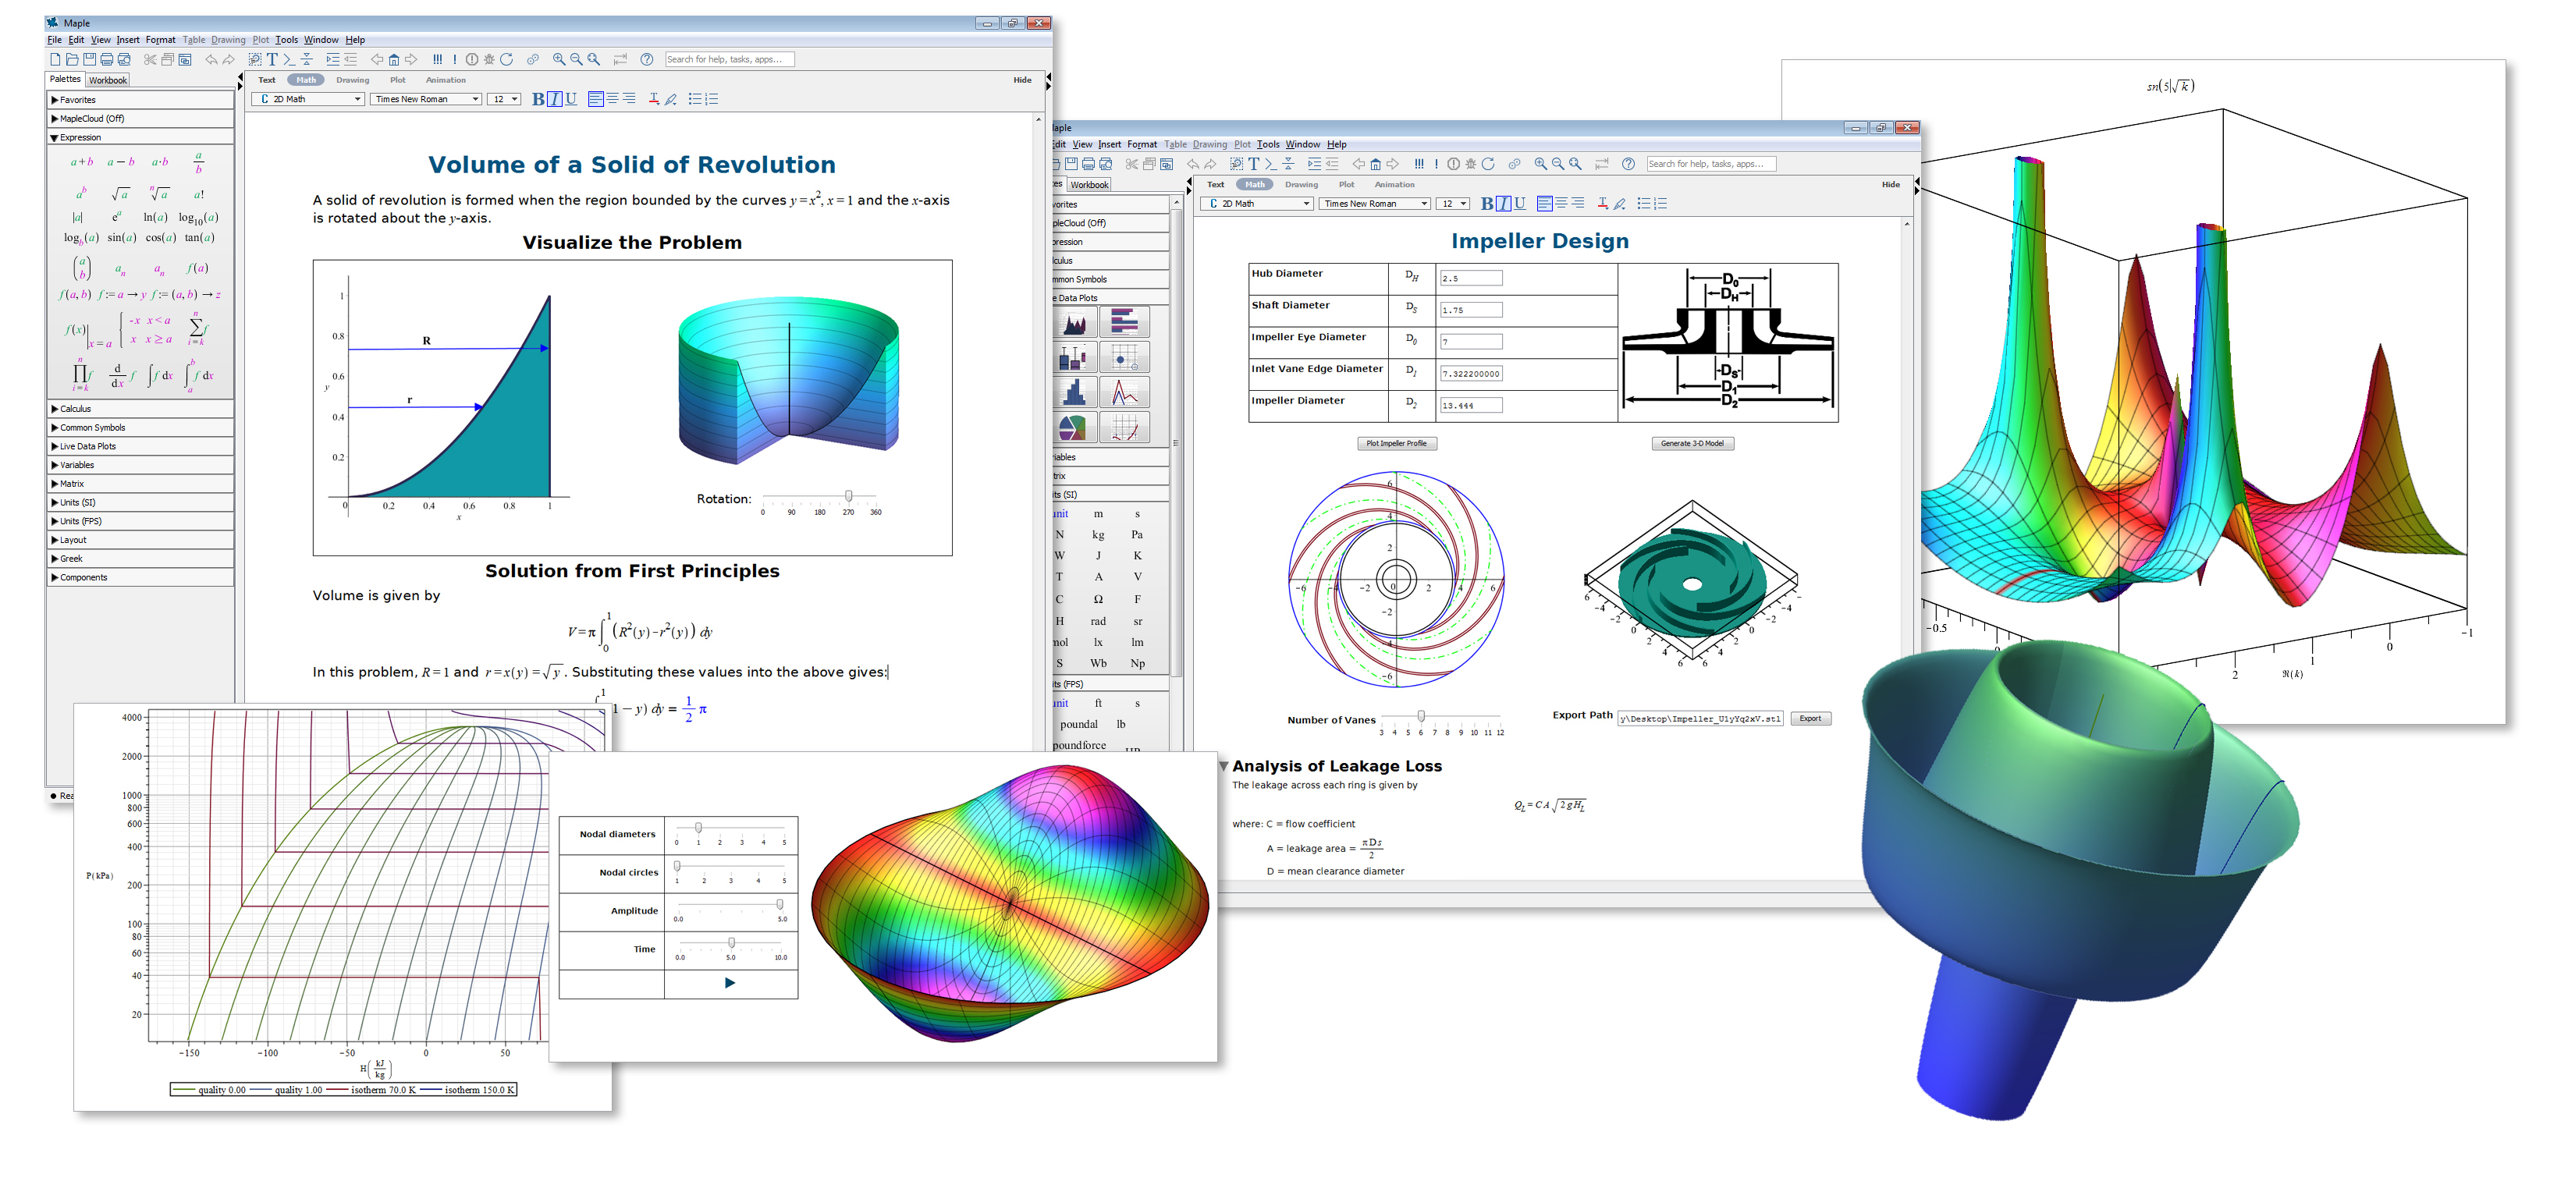2575x1185 pixels.
Task: Expand the Calculus palette
Action: click(75, 409)
